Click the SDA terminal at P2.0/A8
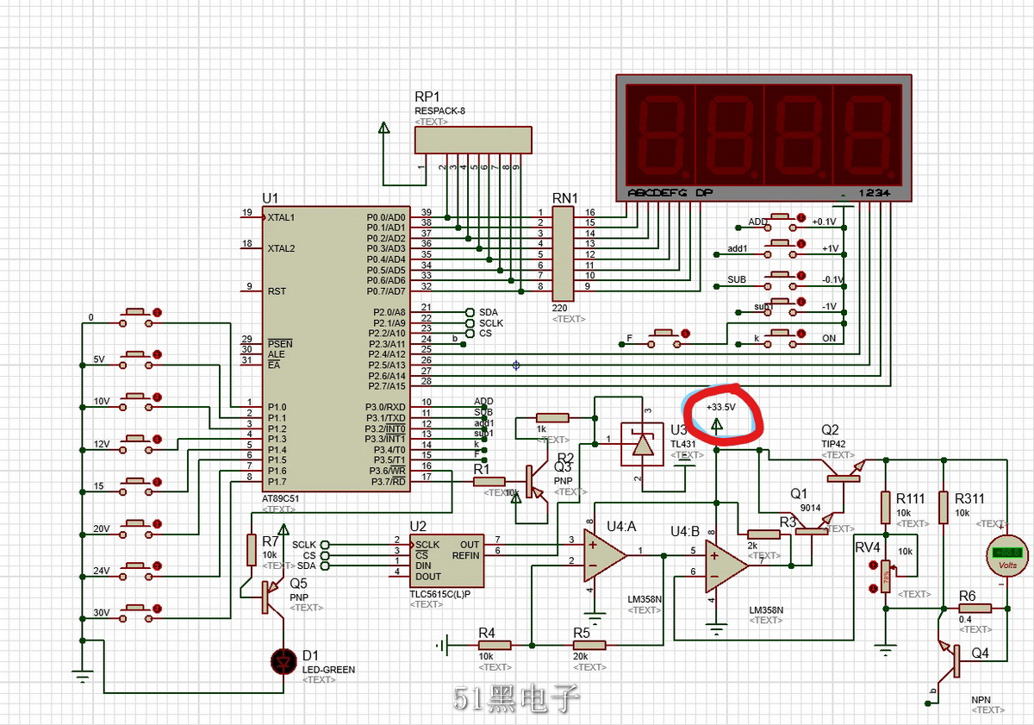 [x=470, y=312]
